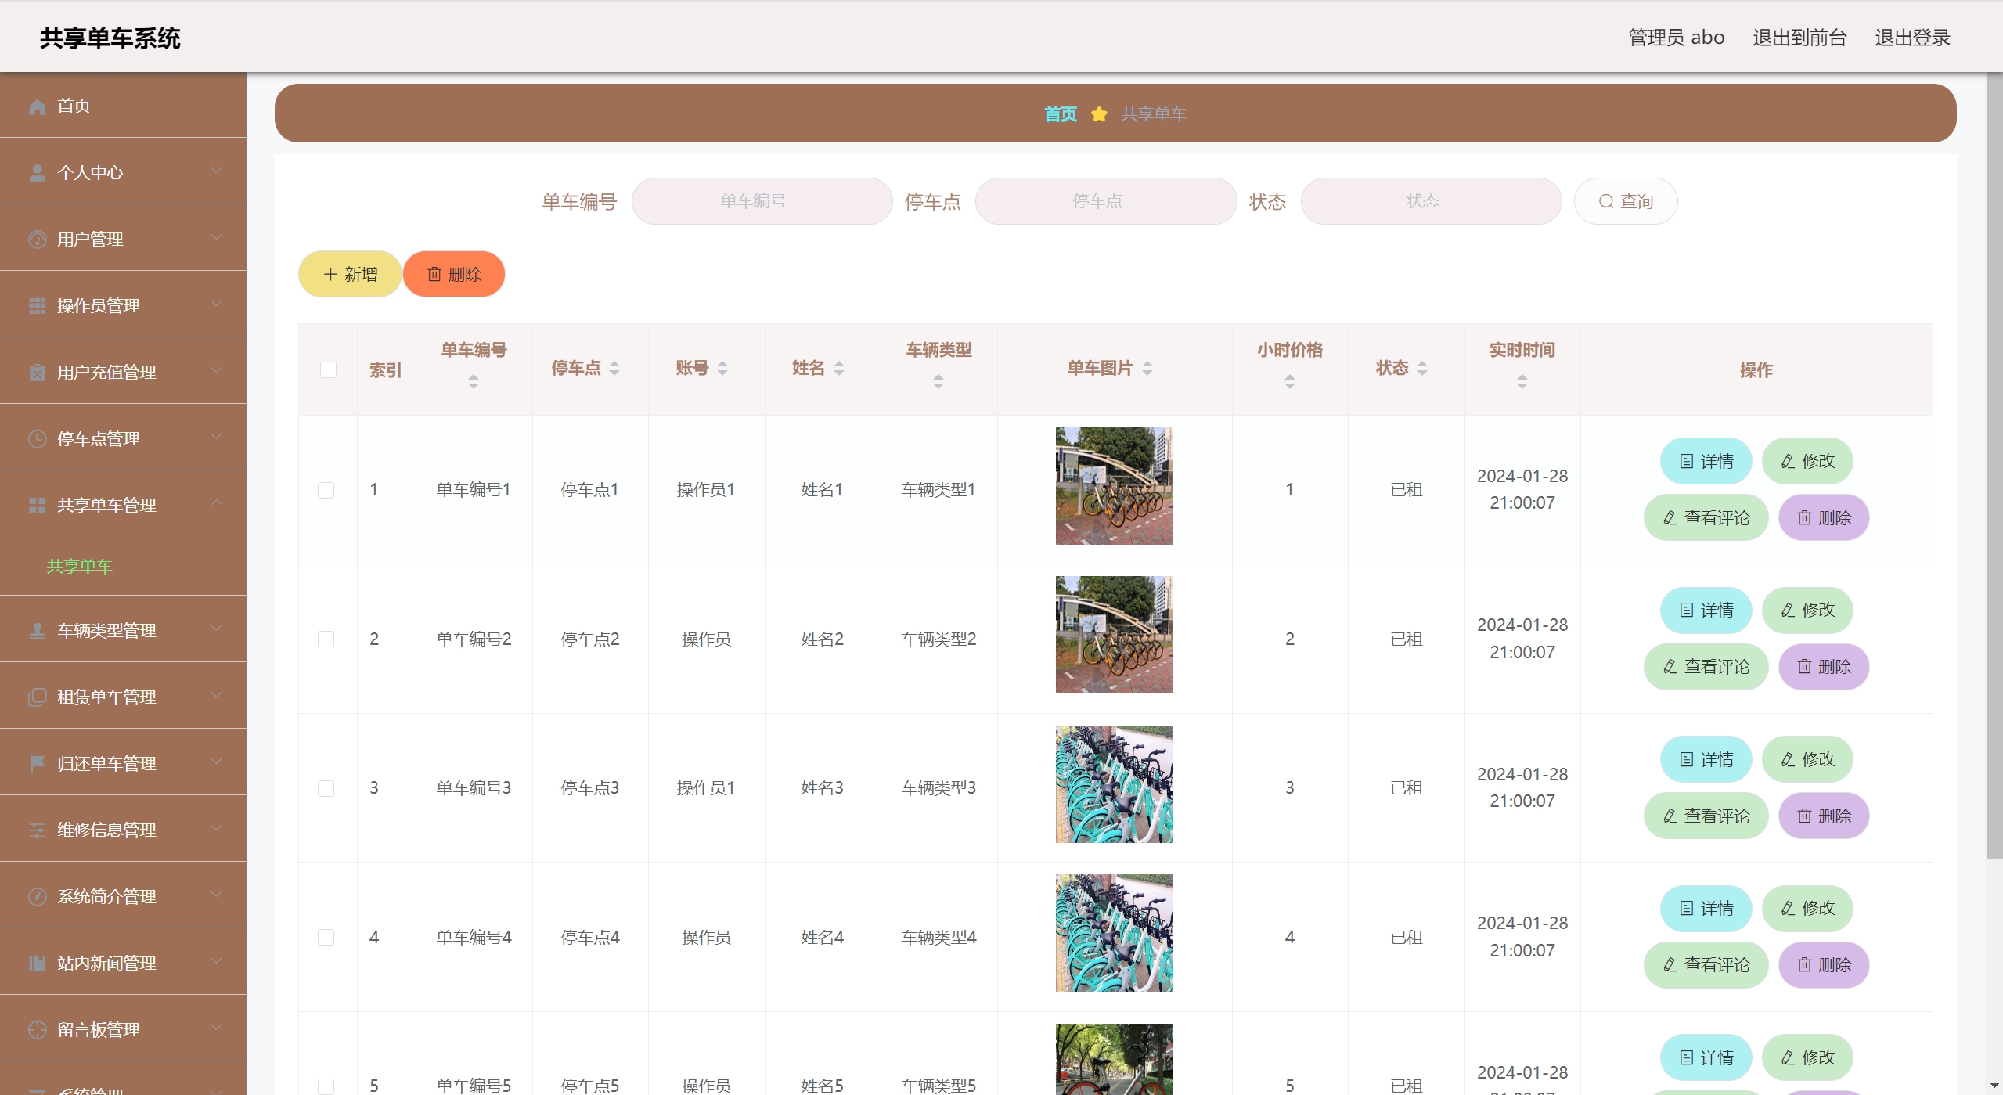The height and width of the screenshot is (1095, 2003).
Task: Expand the 维修信息管理 menu chevron
Action: point(216,828)
